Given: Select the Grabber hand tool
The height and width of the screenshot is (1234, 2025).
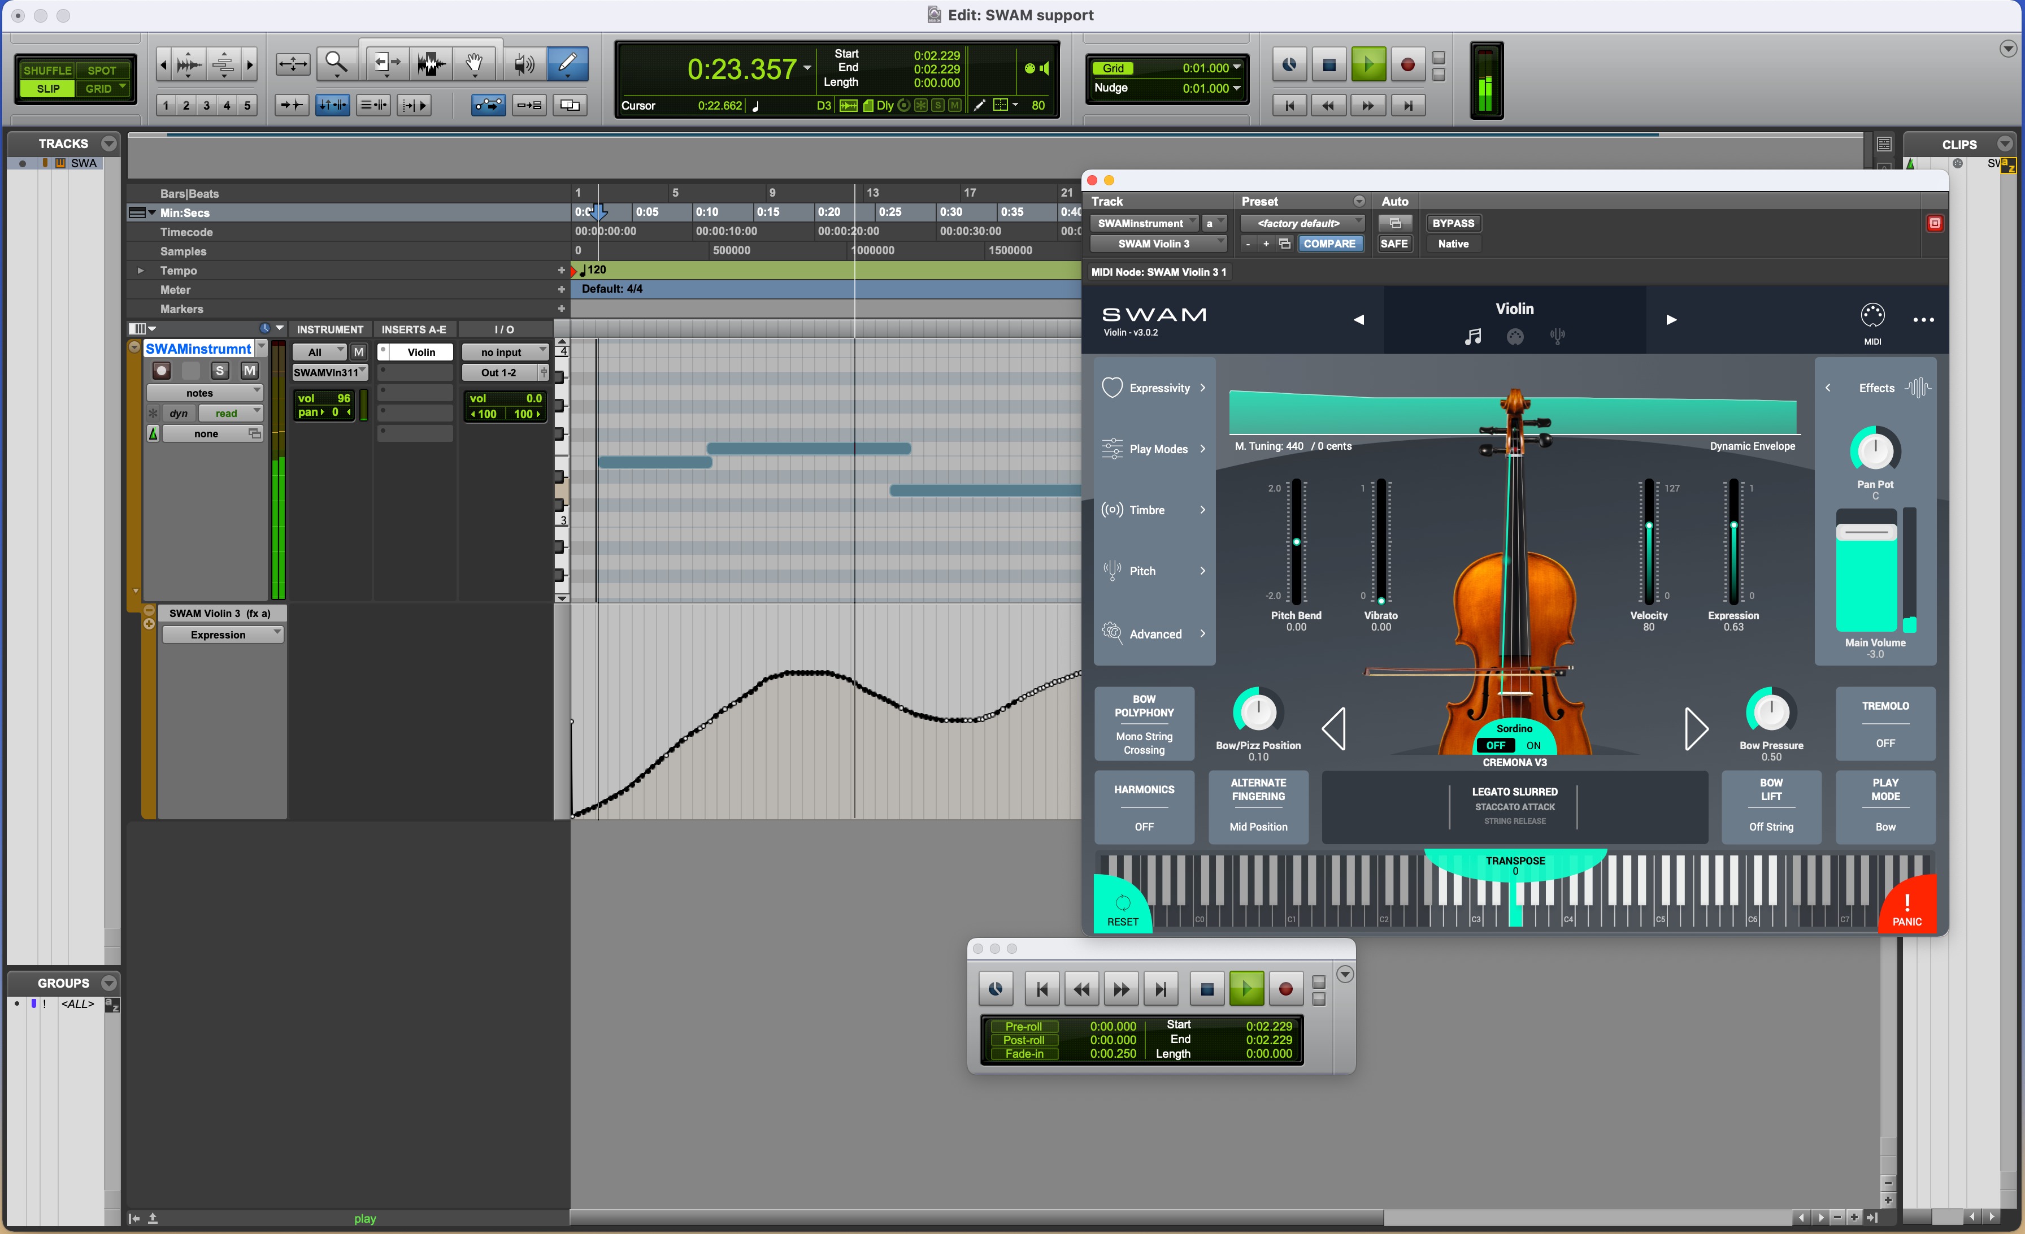Looking at the screenshot, I should 474,63.
